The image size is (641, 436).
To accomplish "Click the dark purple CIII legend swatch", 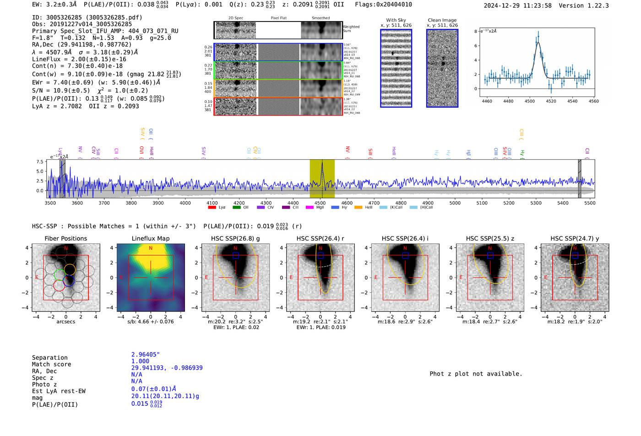I will (x=286, y=207).
